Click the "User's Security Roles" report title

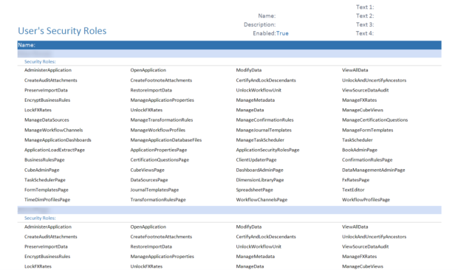click(x=62, y=31)
